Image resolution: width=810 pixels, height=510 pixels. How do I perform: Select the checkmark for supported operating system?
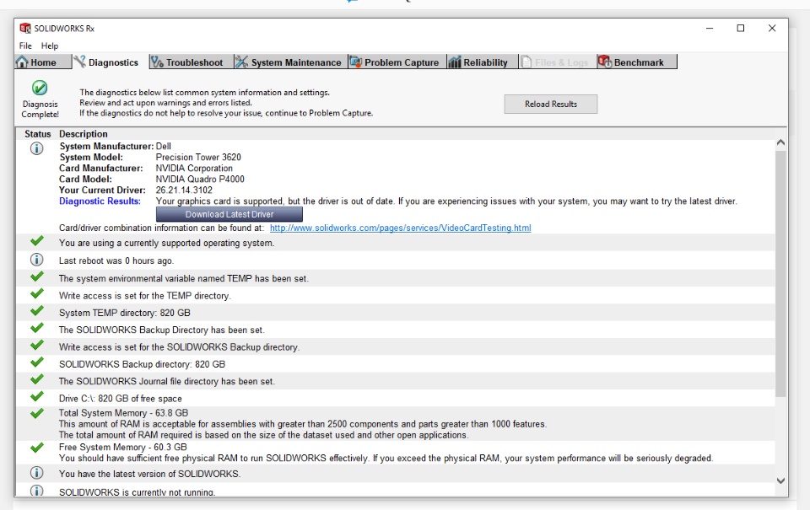[36, 241]
